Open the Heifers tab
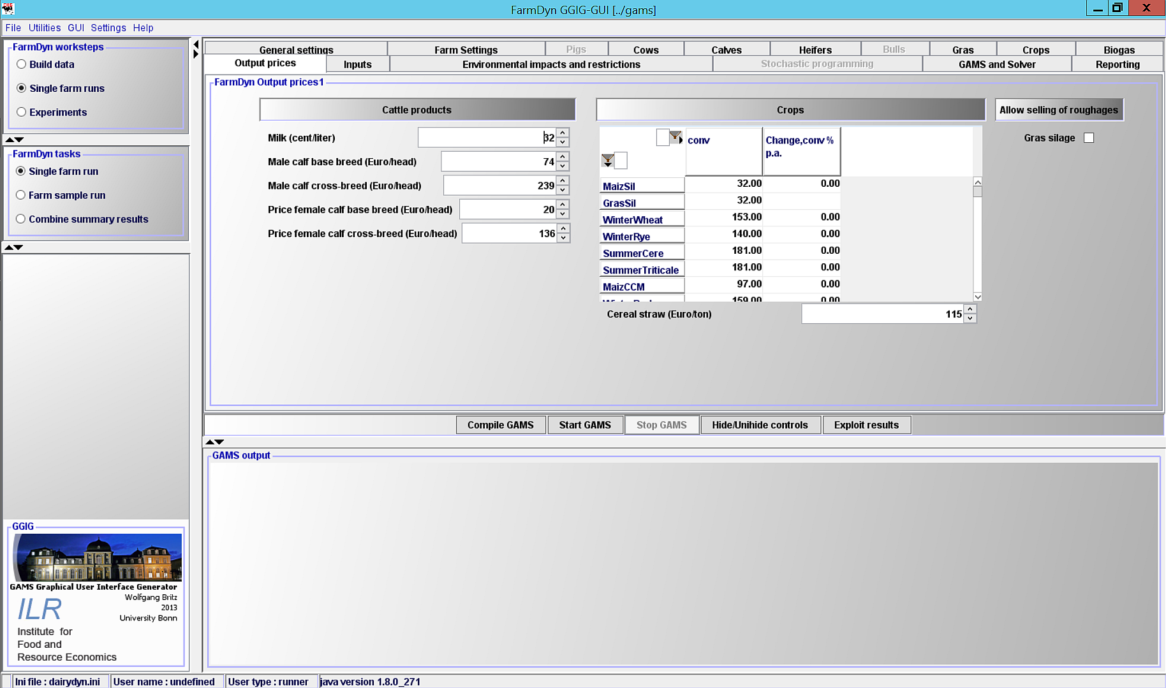Image resolution: width=1166 pixels, height=688 pixels. click(x=815, y=49)
